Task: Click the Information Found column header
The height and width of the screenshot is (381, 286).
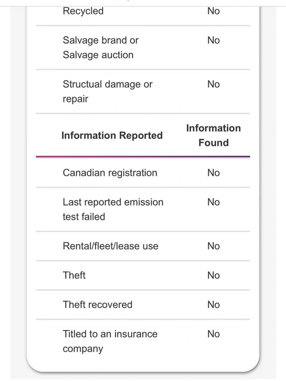Action: (x=214, y=135)
